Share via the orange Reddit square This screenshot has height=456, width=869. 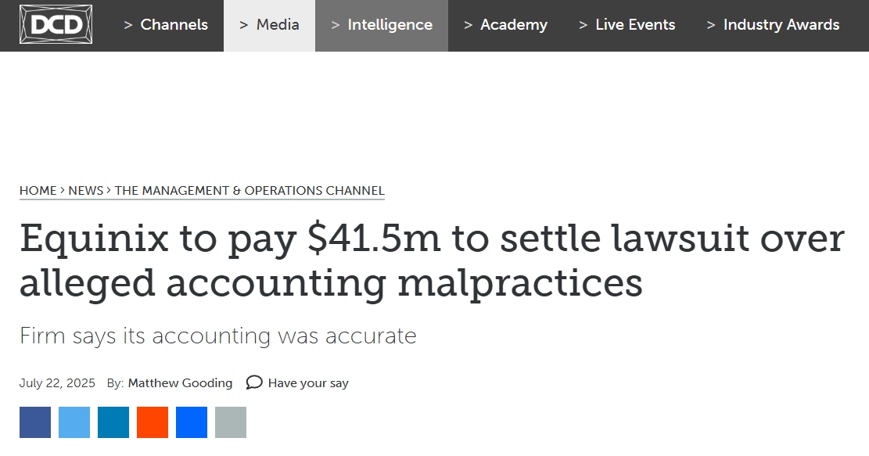[x=153, y=422]
